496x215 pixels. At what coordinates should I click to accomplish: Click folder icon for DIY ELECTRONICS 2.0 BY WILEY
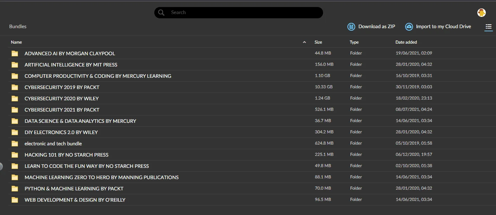(15, 132)
